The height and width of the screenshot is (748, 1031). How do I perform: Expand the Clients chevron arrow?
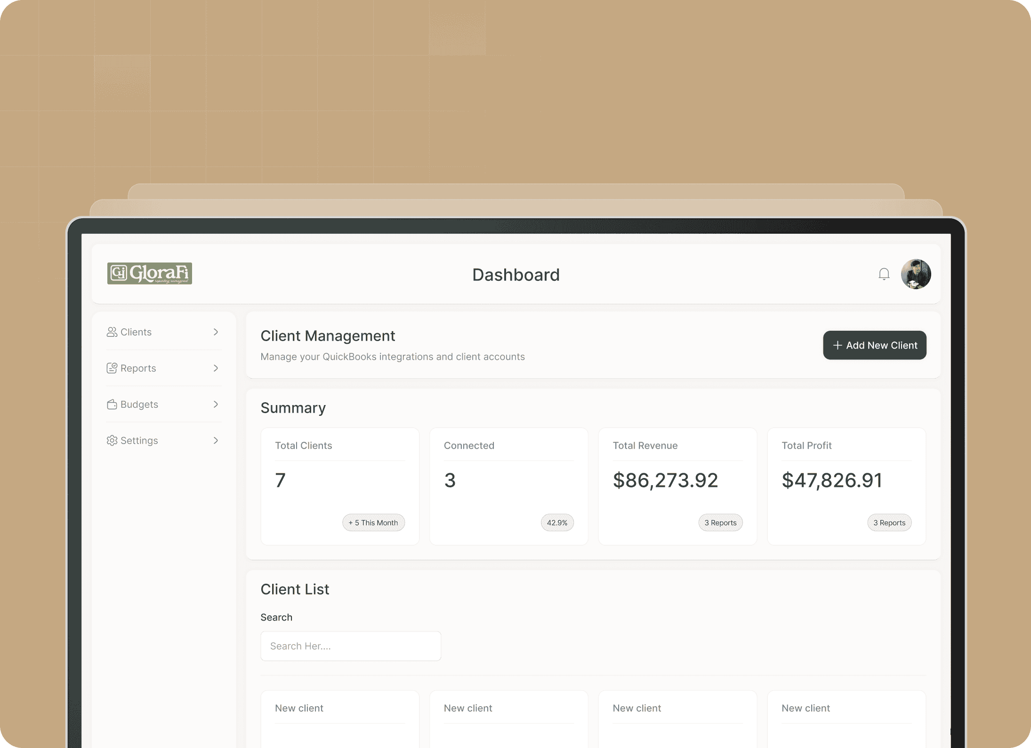216,332
